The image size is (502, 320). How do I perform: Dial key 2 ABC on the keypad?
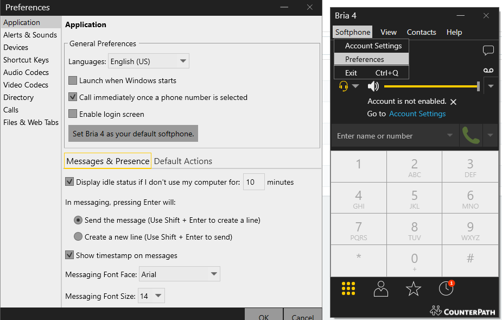click(414, 166)
